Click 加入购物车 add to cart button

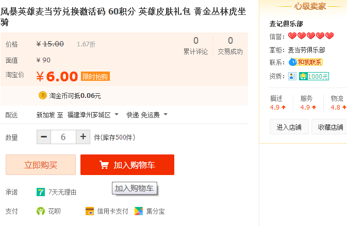[127, 165]
